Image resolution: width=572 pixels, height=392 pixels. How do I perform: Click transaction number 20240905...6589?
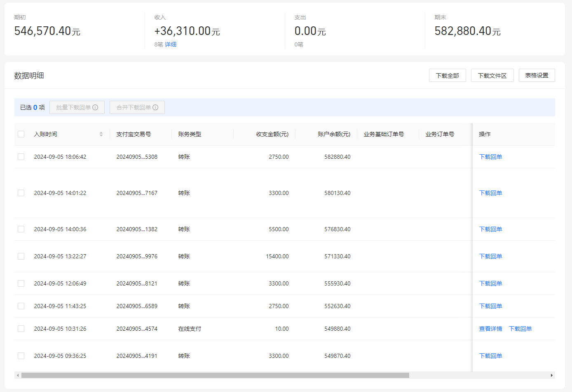[137, 306]
